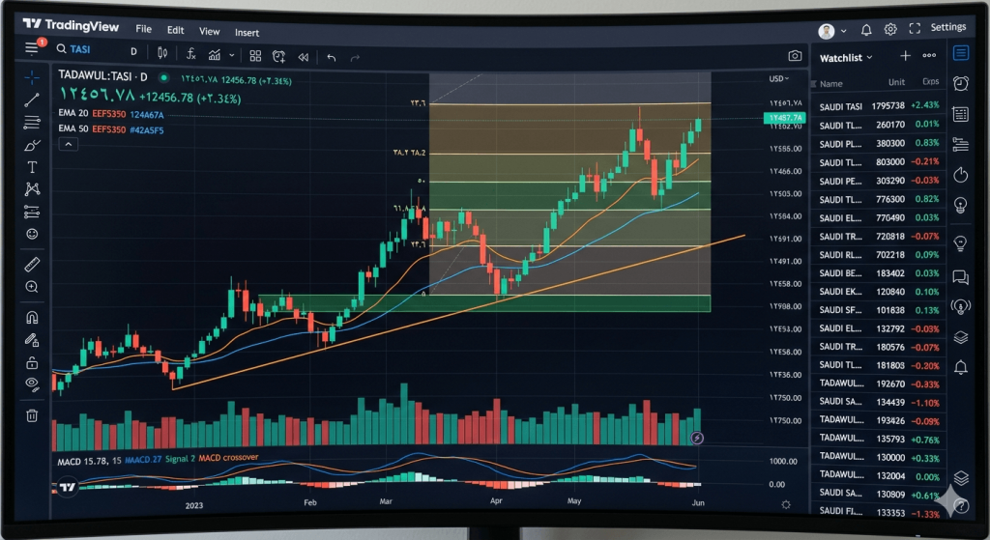Screen dimensions: 990x540
Task: Open chart settings gear near time axis
Action: pos(785,504)
